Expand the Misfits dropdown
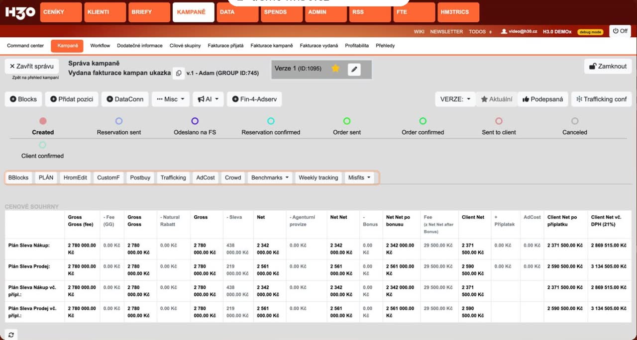637x340 pixels. click(360, 177)
